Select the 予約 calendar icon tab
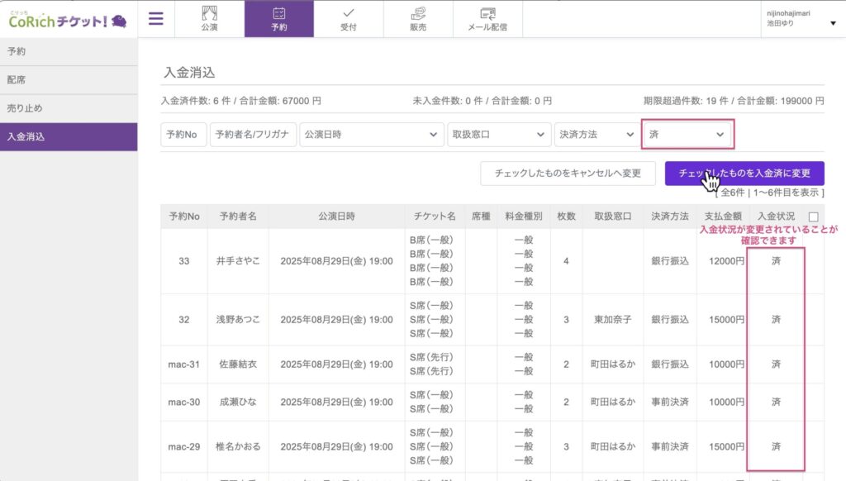 pyautogui.click(x=278, y=19)
